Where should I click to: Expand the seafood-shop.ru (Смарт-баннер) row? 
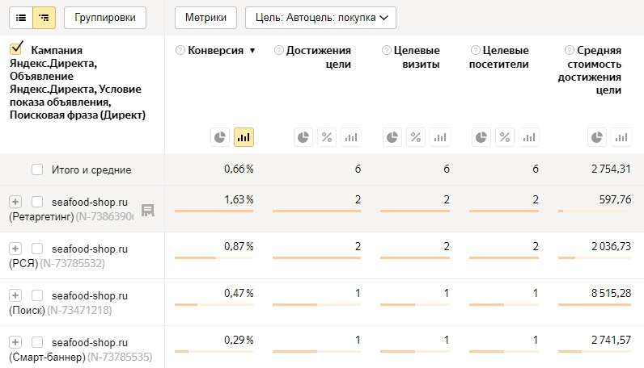pos(15,342)
